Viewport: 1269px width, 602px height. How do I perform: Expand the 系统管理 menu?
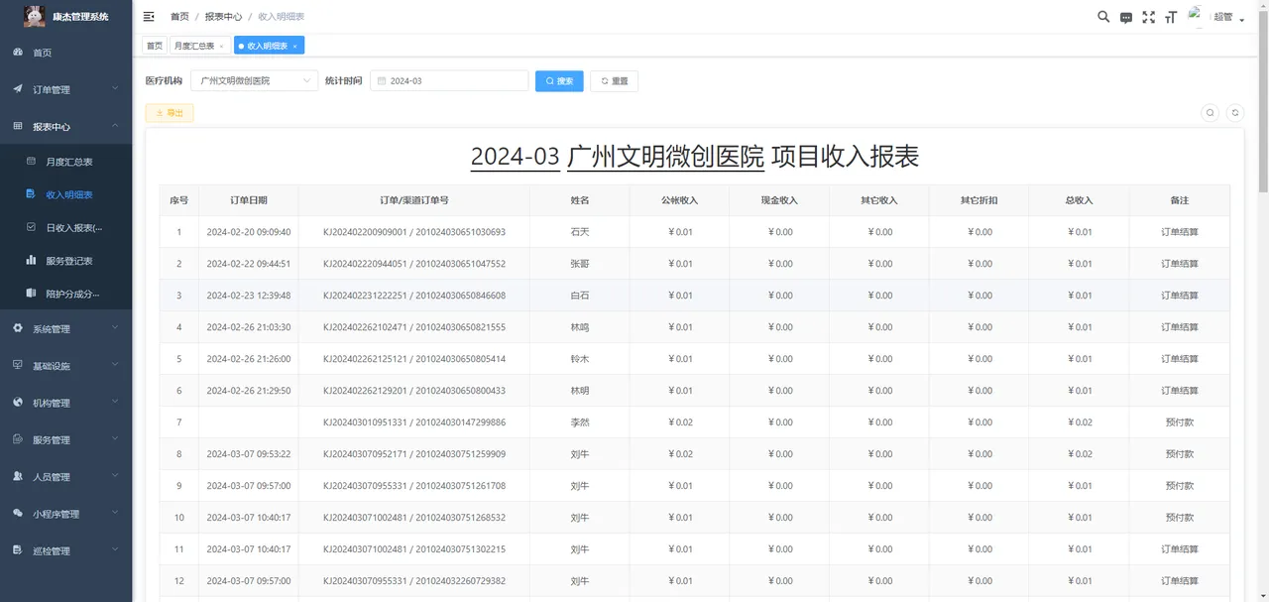[65, 328]
